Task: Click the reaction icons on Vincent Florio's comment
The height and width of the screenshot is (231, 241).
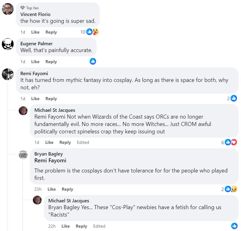Action: 92,32
